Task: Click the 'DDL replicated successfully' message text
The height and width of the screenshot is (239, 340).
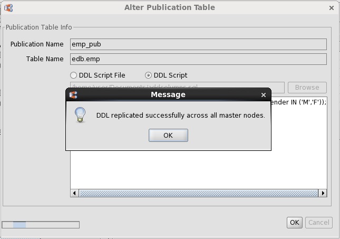Action: pyautogui.click(x=181, y=115)
